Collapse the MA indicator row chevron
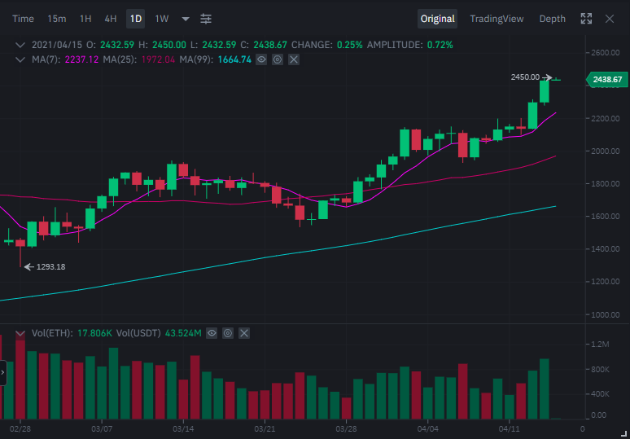 click(20, 60)
